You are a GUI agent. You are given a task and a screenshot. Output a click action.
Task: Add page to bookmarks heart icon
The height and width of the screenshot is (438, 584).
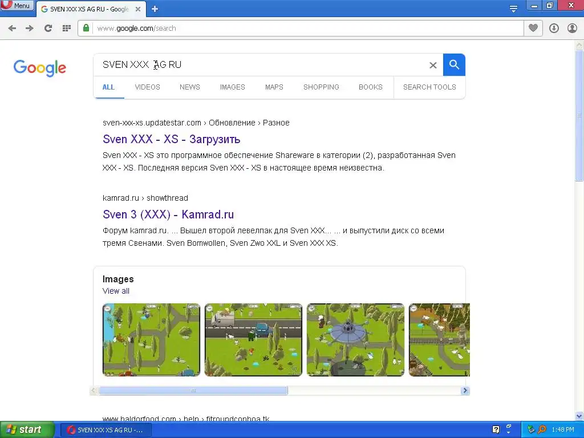click(x=533, y=28)
